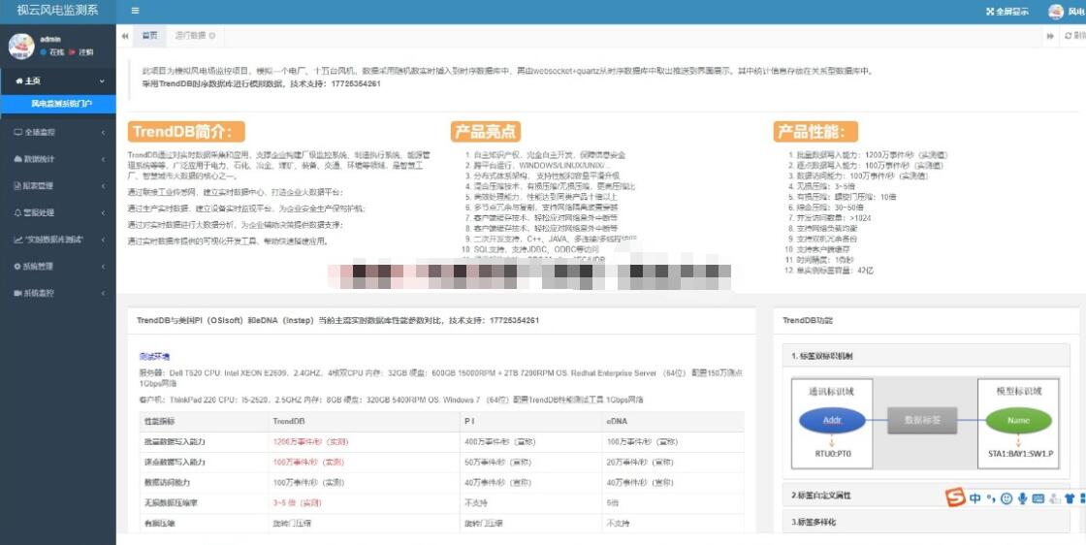This screenshot has width=1086, height=545.
Task: Expand 警报处理 menu chevron
Action: click(103, 212)
